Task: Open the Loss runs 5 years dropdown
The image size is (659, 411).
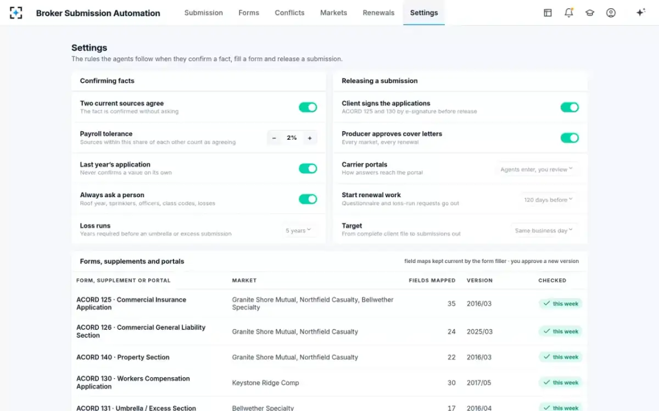Action: (299, 230)
